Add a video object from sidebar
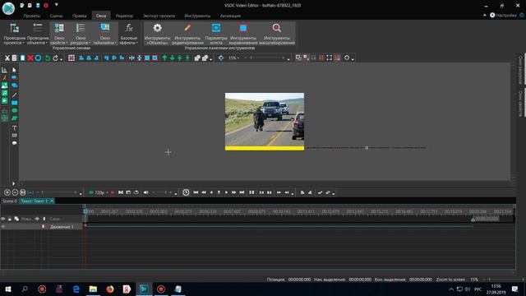The image size is (526, 296). tap(4, 100)
